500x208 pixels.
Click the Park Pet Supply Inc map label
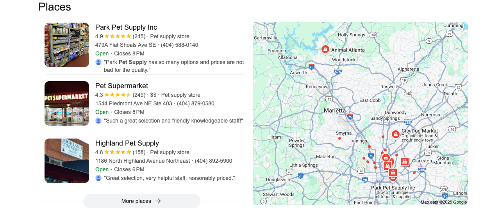point(393,188)
